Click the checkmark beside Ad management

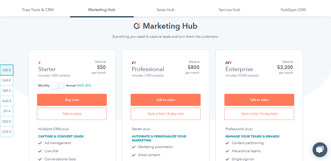tap(40, 143)
